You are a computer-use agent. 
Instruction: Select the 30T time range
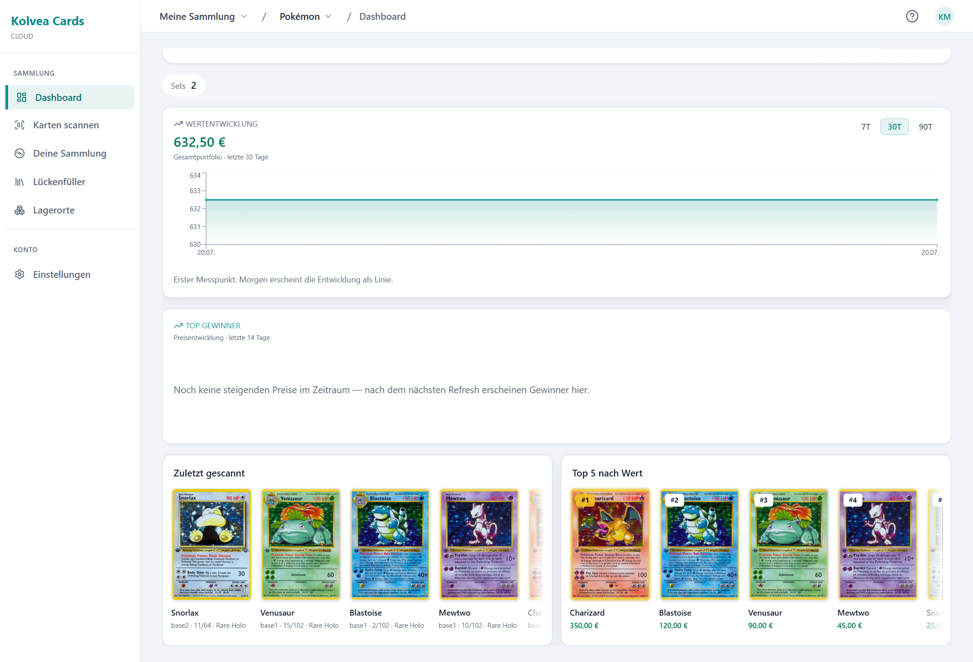[895, 127]
